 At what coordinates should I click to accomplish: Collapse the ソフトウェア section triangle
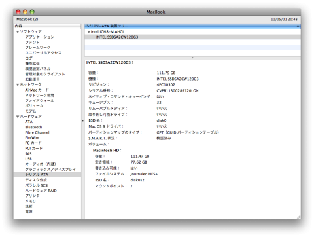tap(18, 32)
